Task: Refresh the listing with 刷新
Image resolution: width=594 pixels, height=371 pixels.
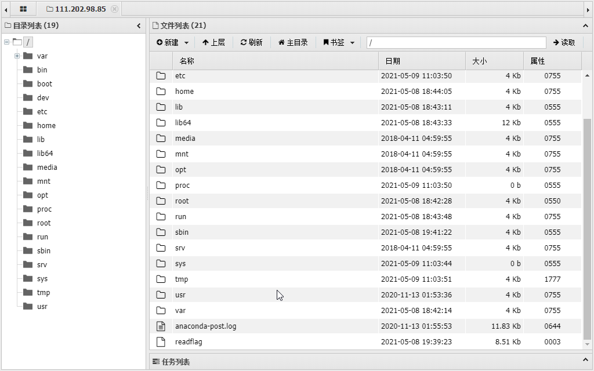Action: point(252,42)
